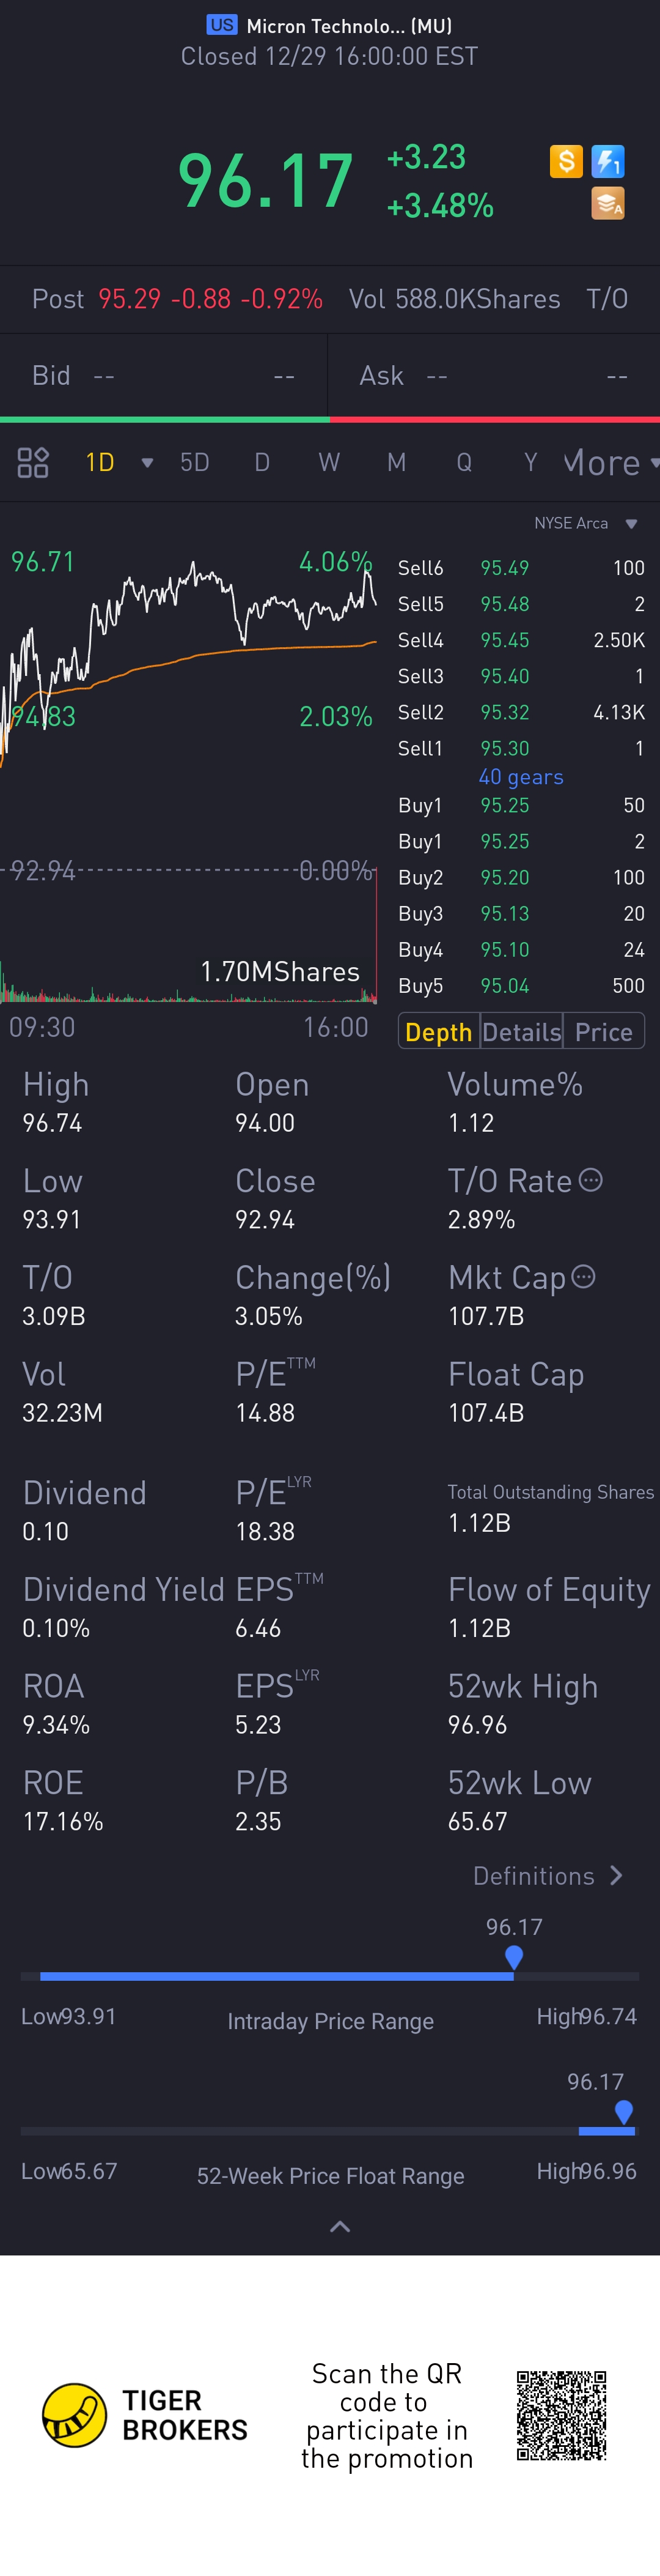Image resolution: width=660 pixels, height=2576 pixels.
Task: Tap the Mkt Cap info icon
Action: pos(584,1277)
